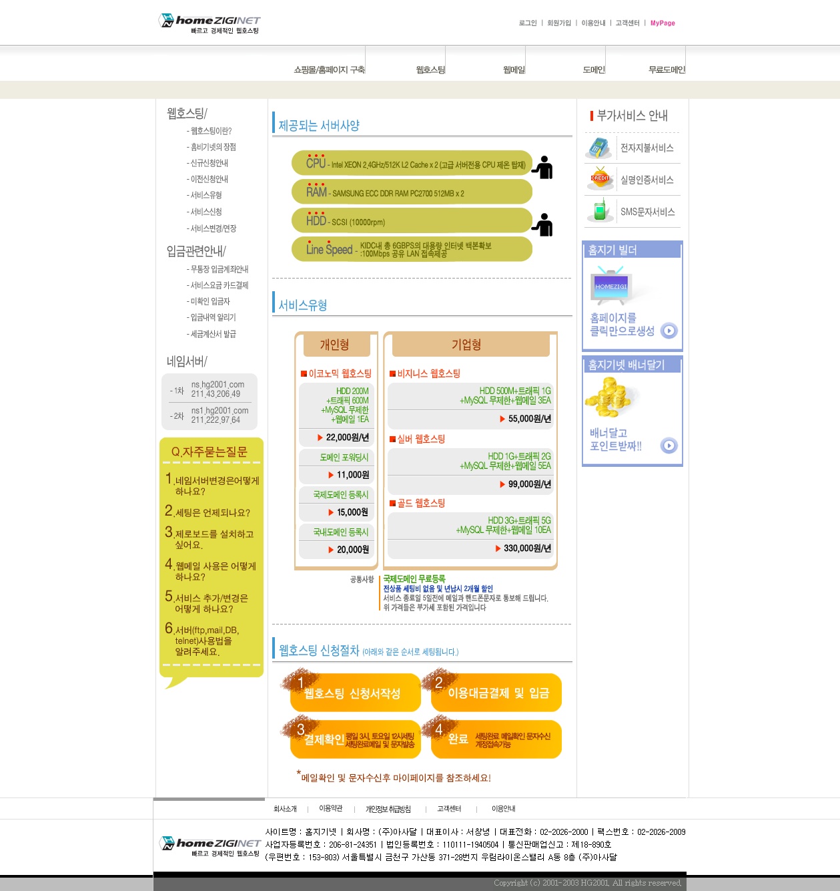Click the MyPage link
840x891 pixels.
pos(663,23)
